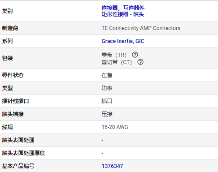Click the 类别 row label
This screenshot has width=218, height=172.
tap(7, 11)
